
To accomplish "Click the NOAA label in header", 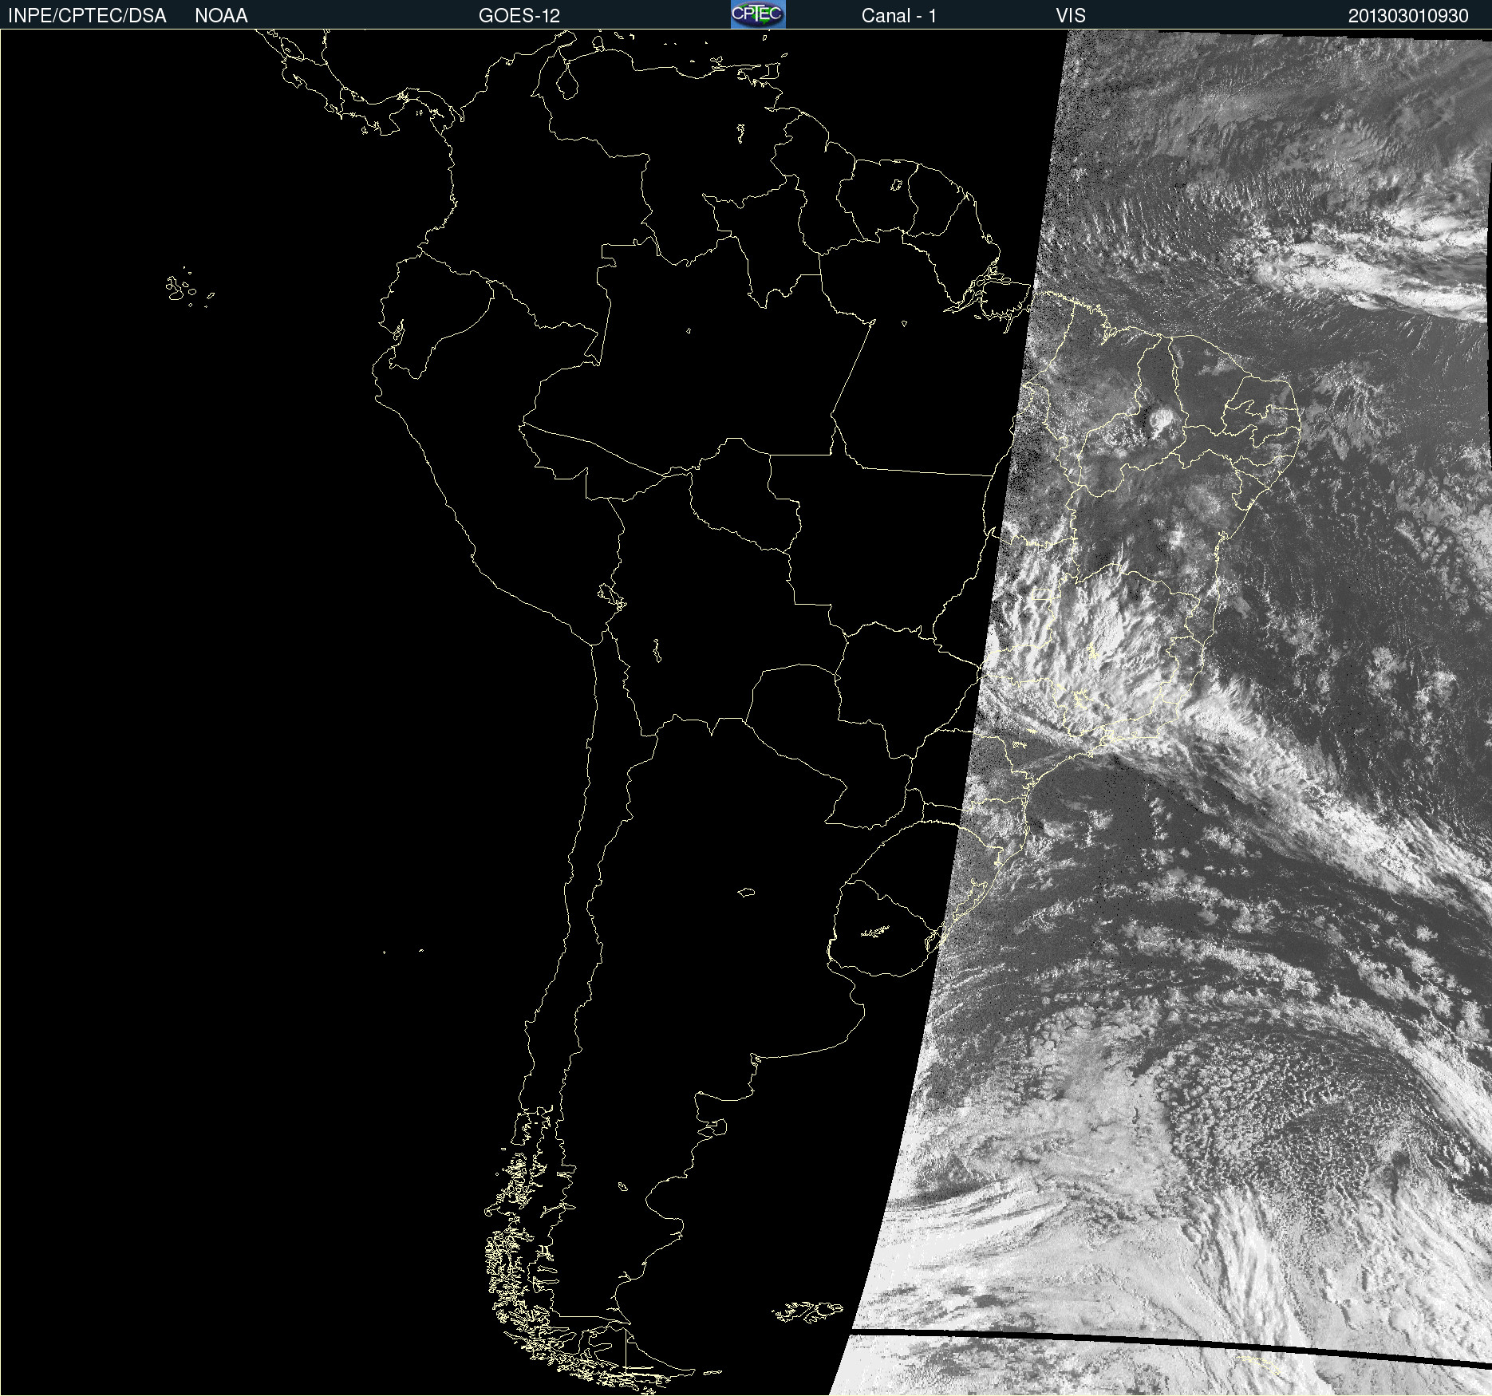I will [221, 16].
